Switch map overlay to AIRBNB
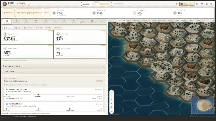The height and width of the screenshot is (121, 216). pyautogui.click(x=198, y=20)
